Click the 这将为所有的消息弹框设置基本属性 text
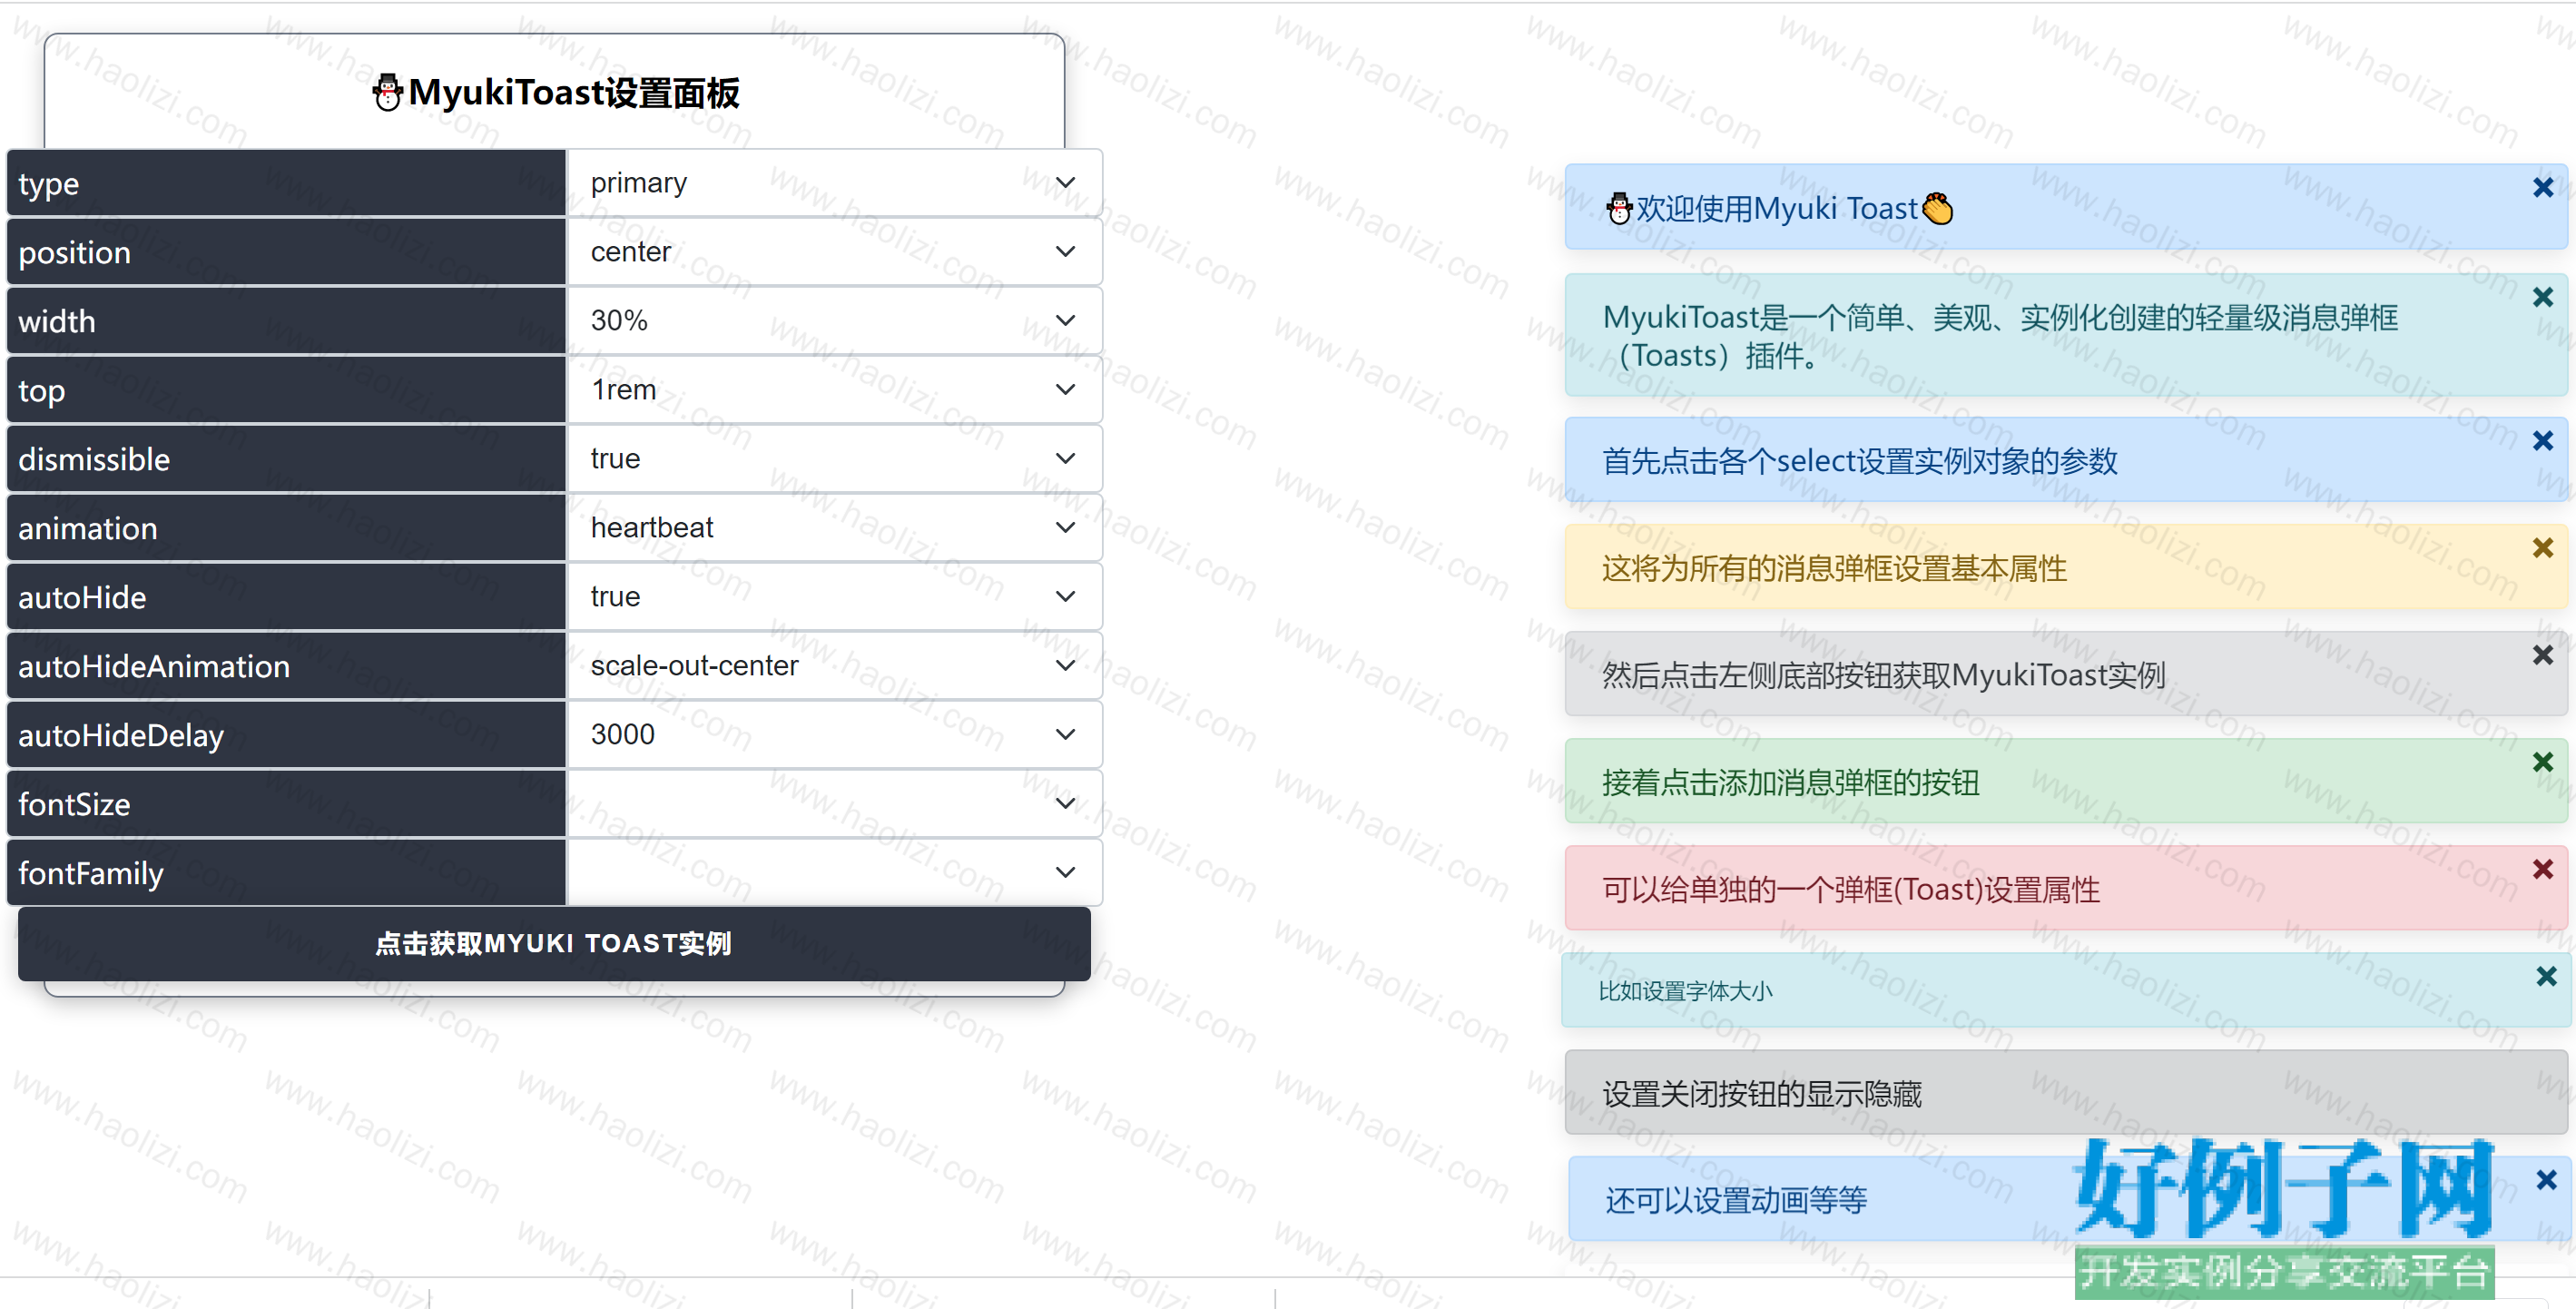Image resolution: width=2576 pixels, height=1309 pixels. click(x=1835, y=569)
